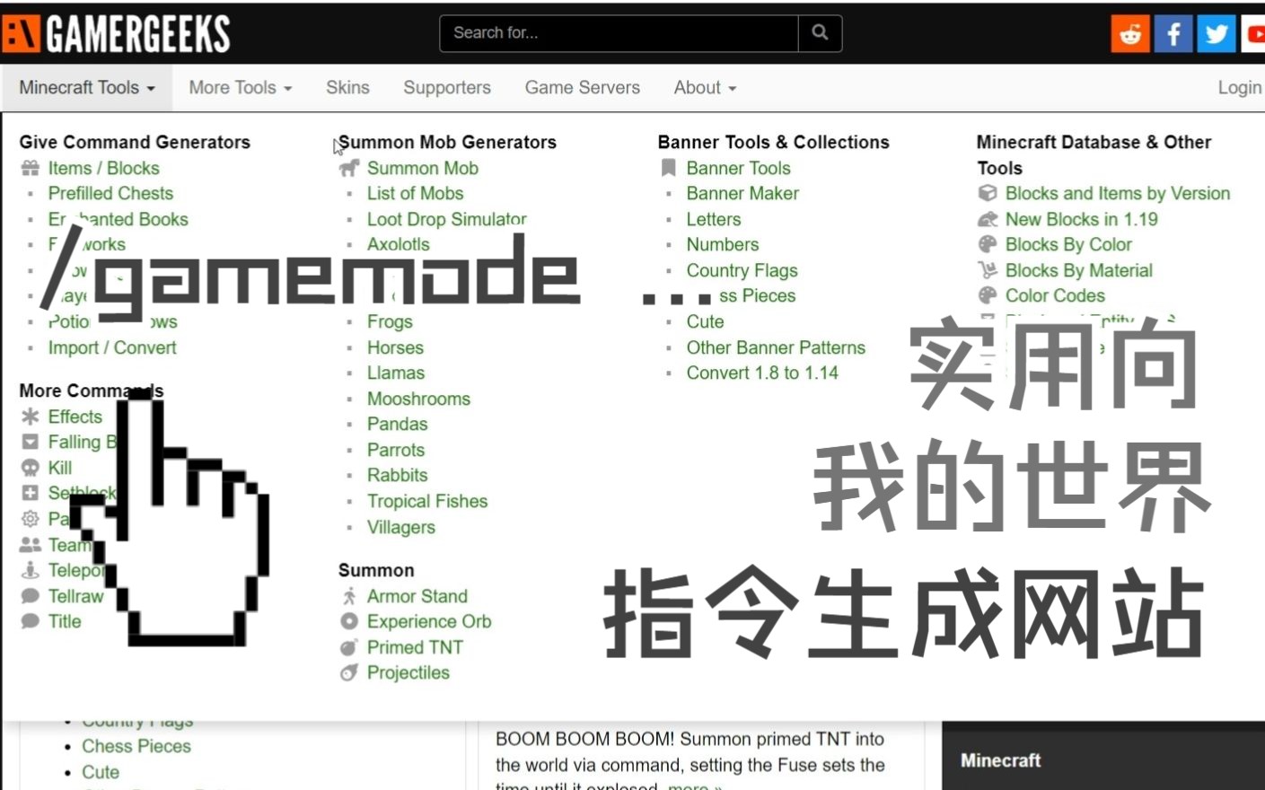Click the search magnifier button

point(820,33)
